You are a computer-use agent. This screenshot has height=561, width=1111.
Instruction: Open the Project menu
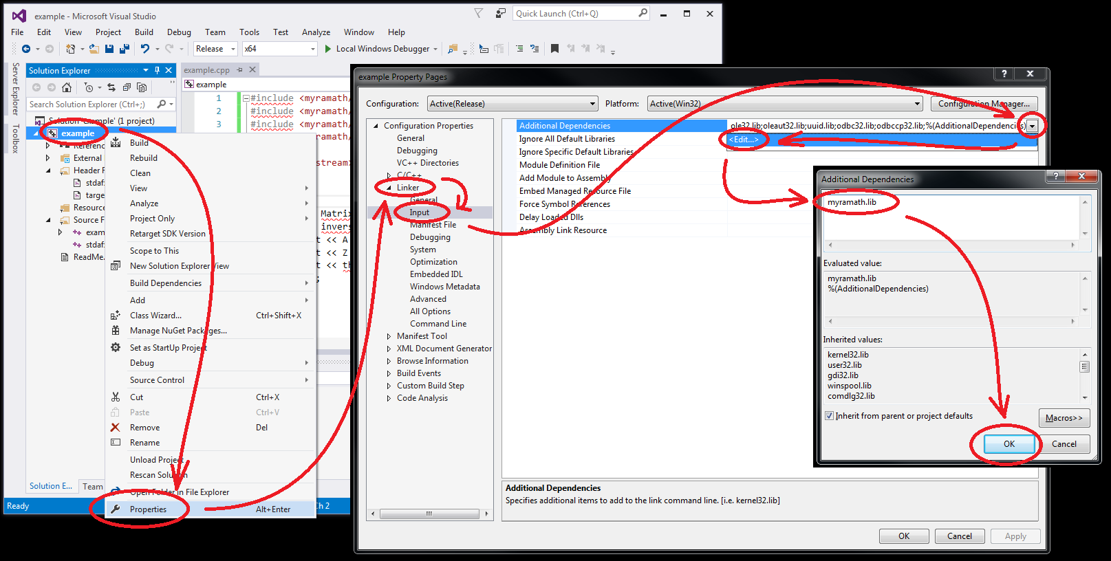108,32
